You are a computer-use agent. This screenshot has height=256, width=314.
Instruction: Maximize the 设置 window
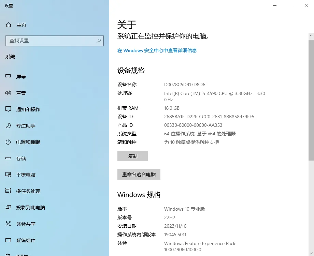click(290, 5)
